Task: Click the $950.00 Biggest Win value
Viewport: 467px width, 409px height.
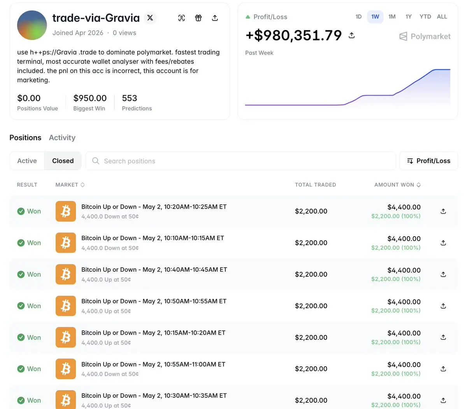Action: pyautogui.click(x=90, y=98)
